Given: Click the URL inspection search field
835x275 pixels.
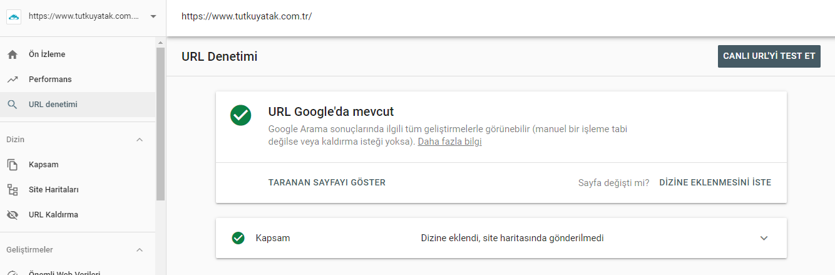Looking at the screenshot, I should pyautogui.click(x=438, y=17).
